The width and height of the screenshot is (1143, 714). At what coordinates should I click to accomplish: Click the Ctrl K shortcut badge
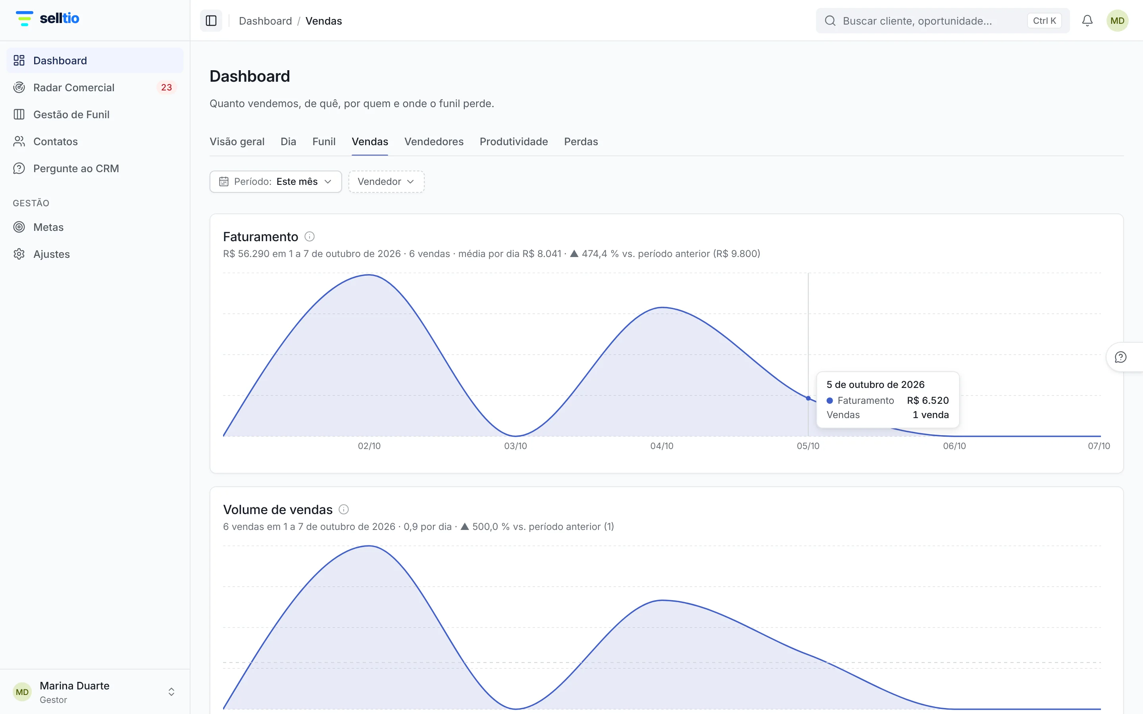(1044, 21)
